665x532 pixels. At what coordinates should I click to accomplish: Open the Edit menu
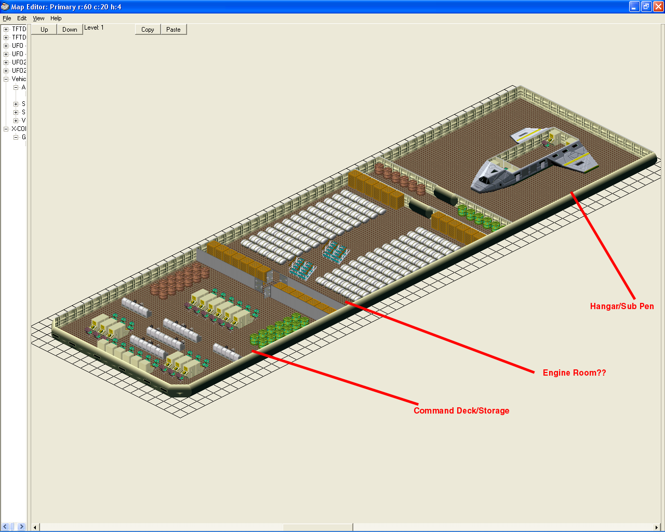click(x=22, y=18)
